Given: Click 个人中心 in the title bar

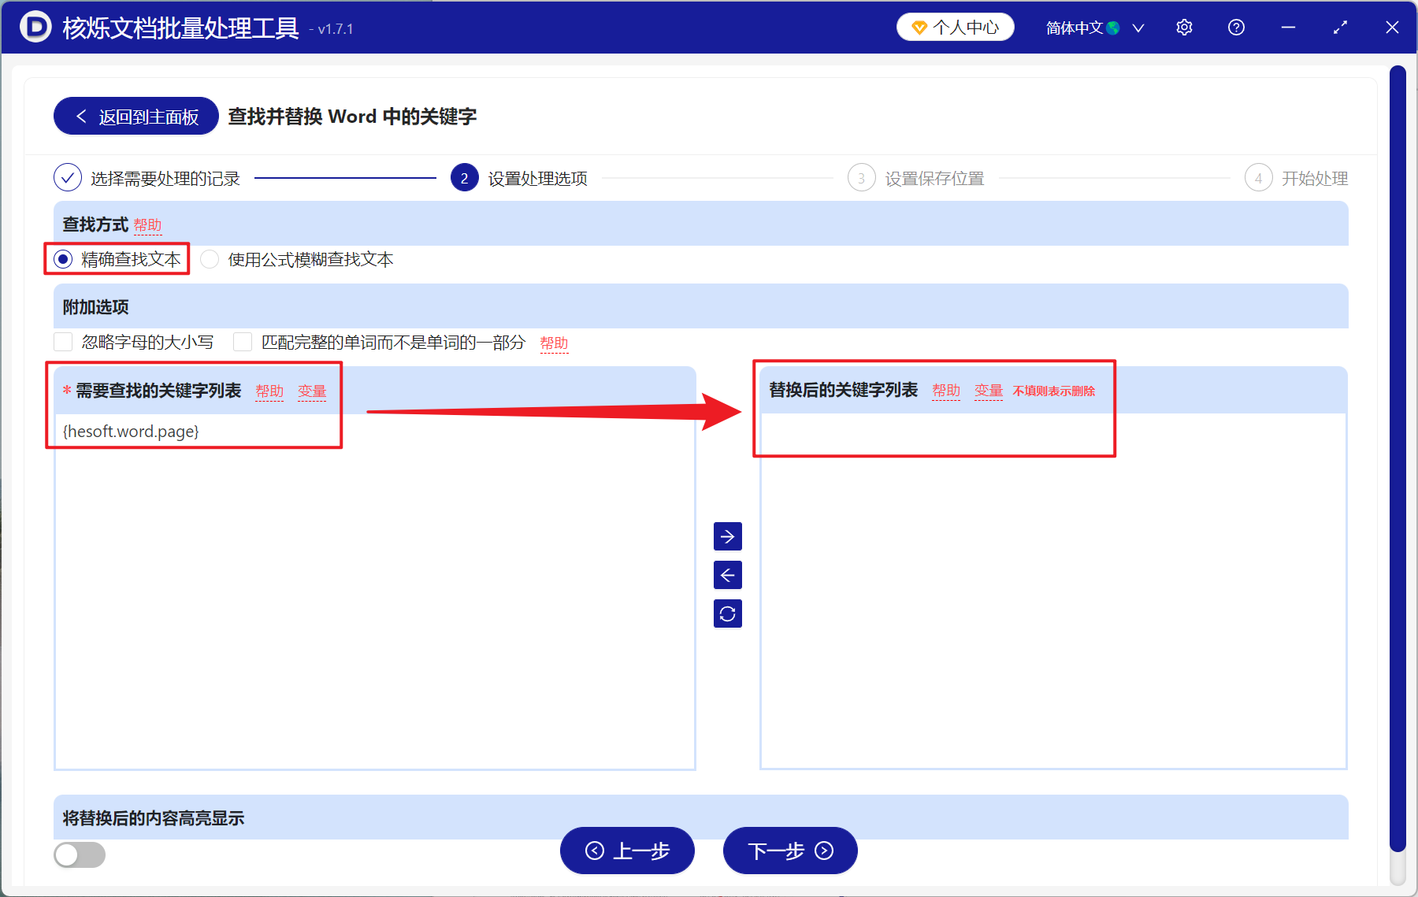Looking at the screenshot, I should (x=955, y=27).
